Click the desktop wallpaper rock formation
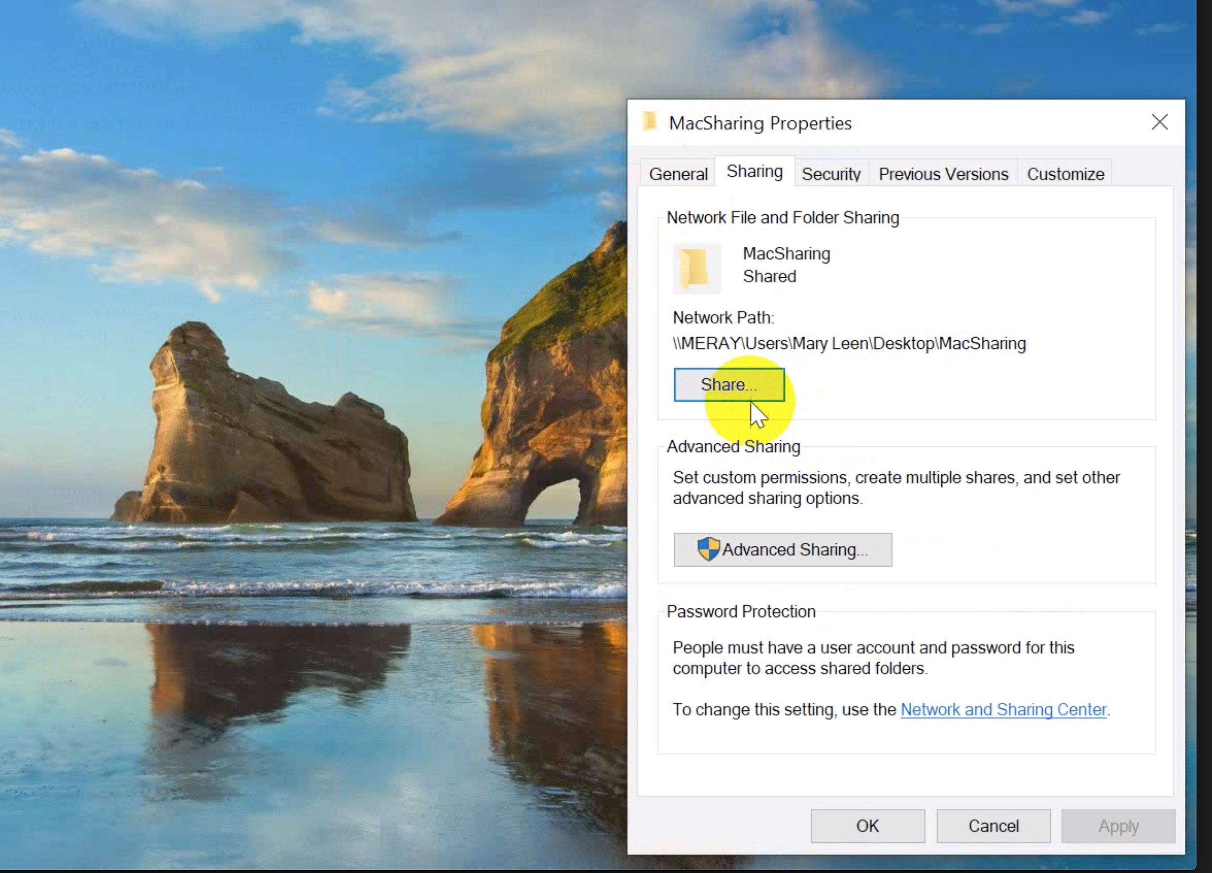This screenshot has height=873, width=1212. click(267, 428)
